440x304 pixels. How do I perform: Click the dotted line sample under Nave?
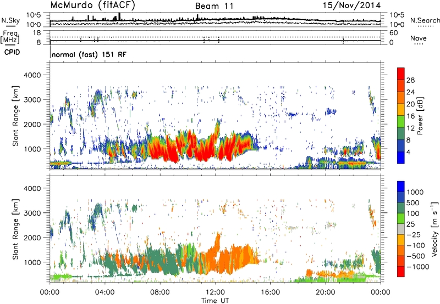click(419, 44)
